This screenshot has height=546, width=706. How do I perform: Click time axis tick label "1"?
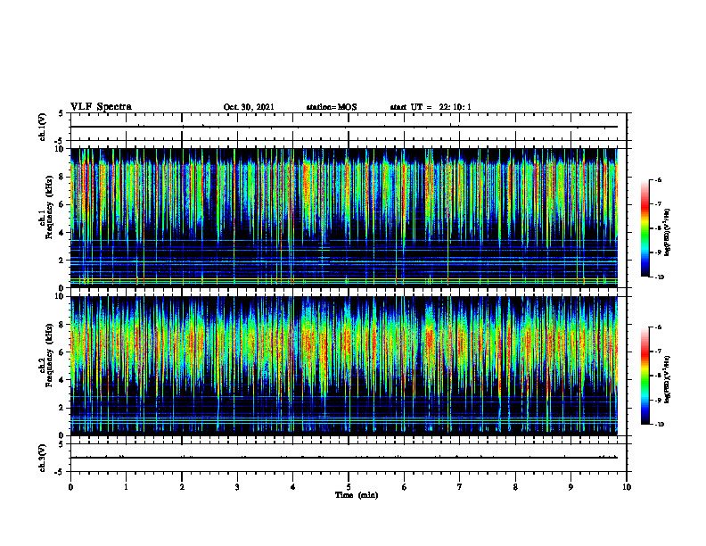pos(126,487)
